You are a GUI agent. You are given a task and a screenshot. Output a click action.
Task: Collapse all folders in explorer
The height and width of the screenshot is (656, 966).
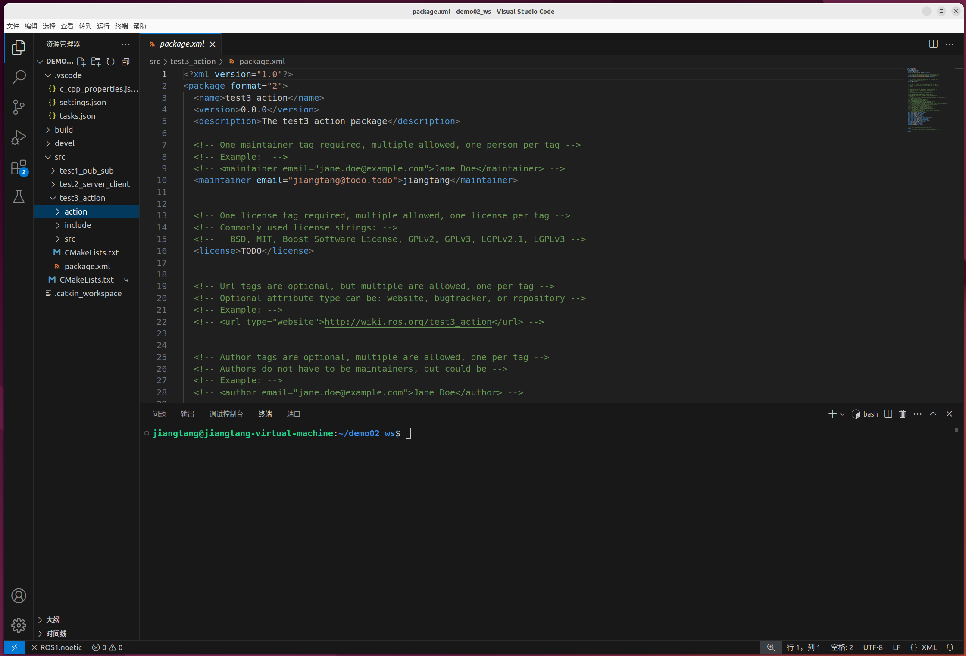pos(125,62)
